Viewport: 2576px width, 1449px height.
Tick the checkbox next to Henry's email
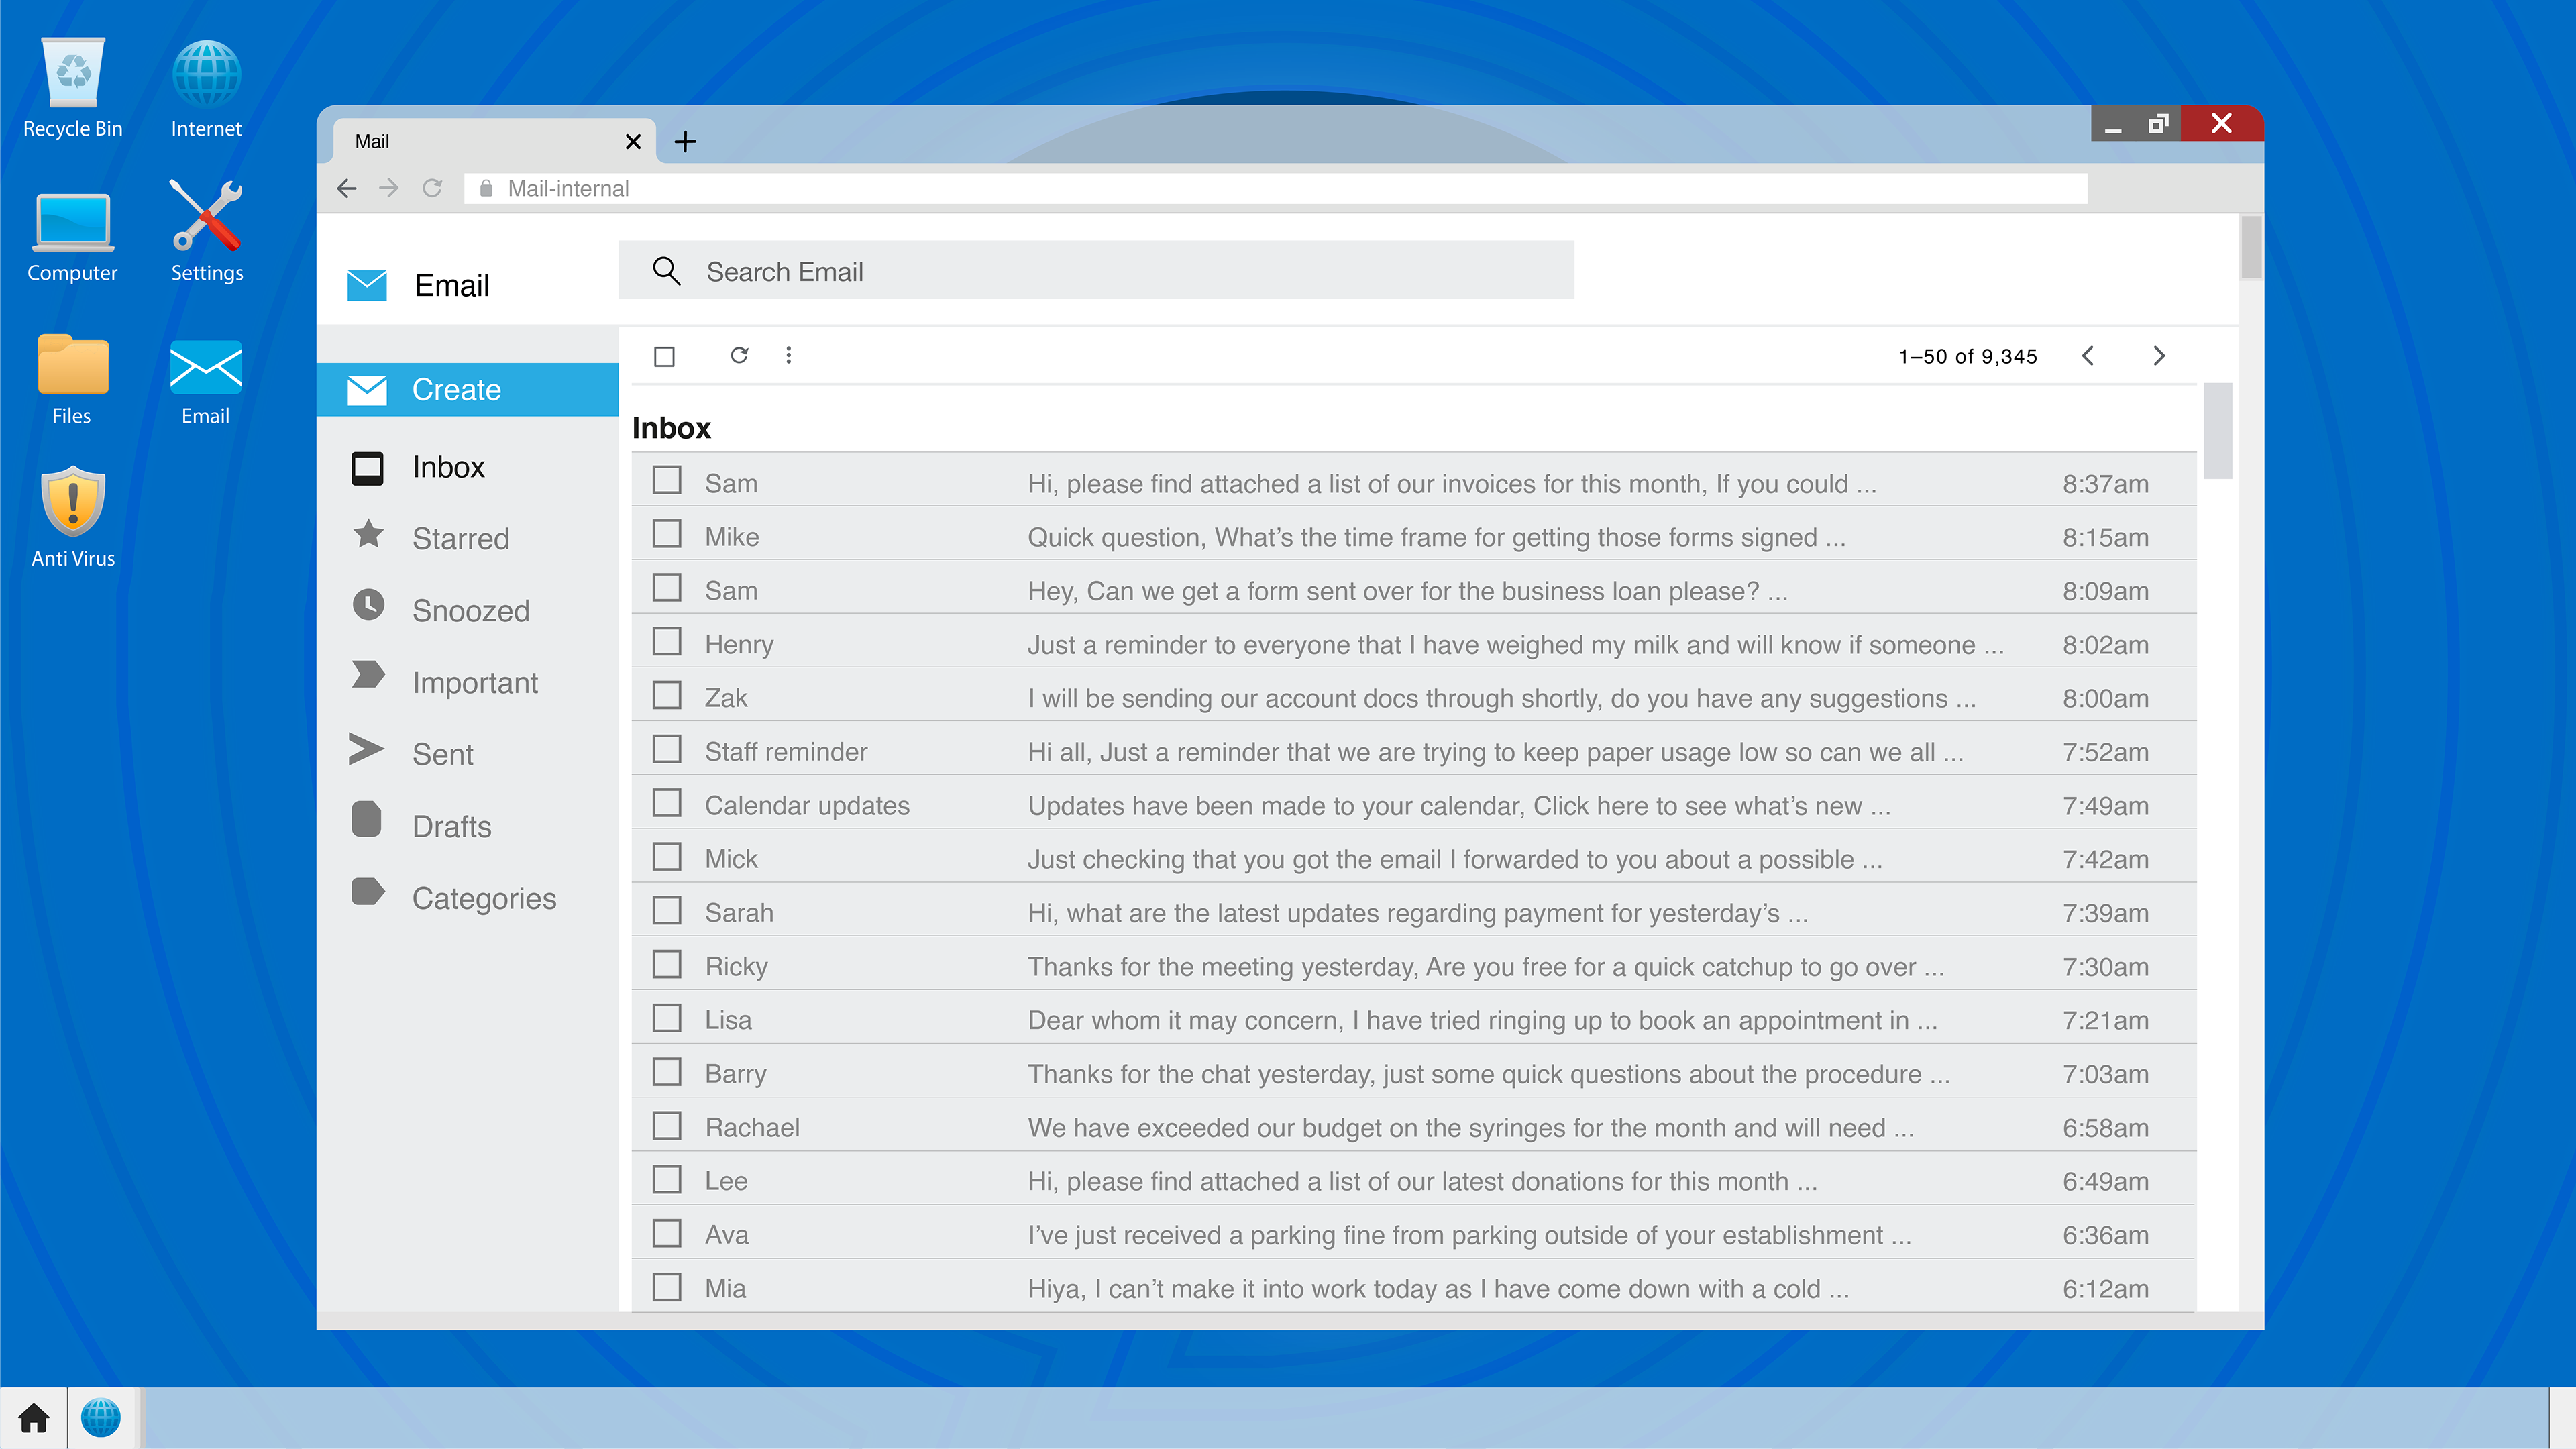(667, 642)
